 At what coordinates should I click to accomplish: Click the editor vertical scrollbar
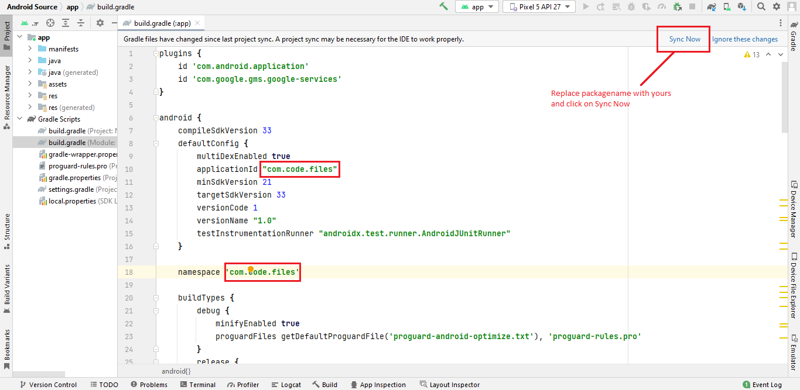(784, 99)
